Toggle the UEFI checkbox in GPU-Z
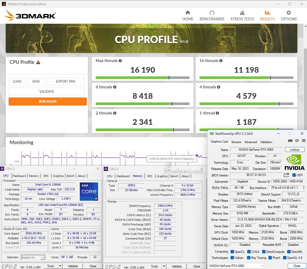Viewport: 307px width, 269px height. point(294,175)
